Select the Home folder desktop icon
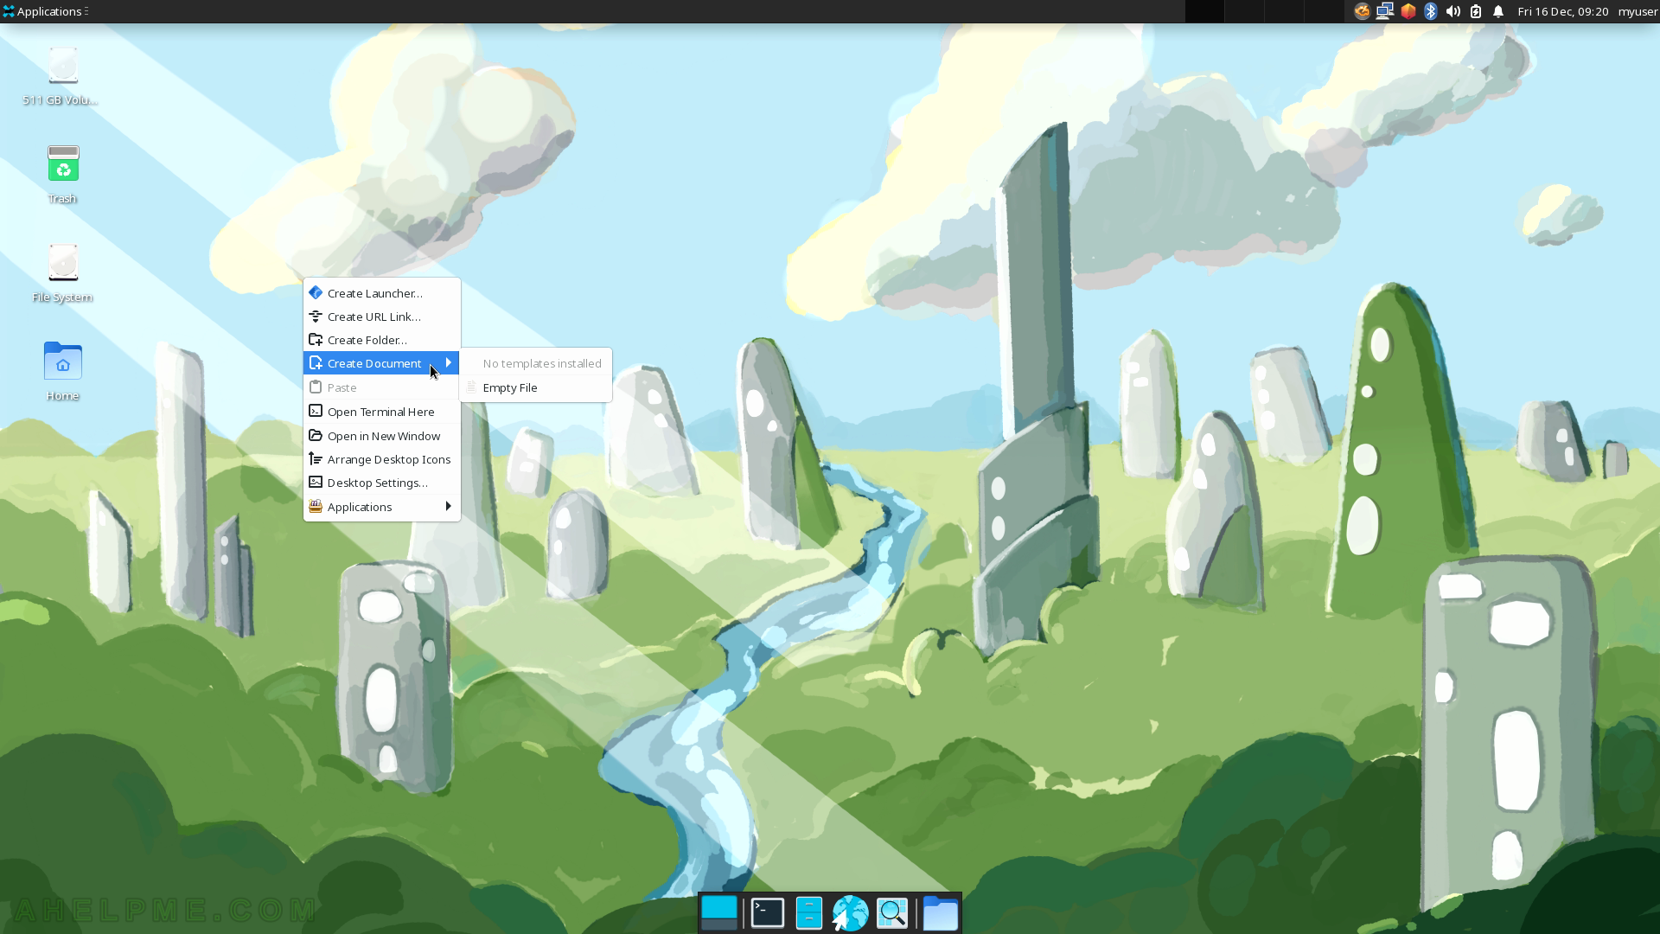The height and width of the screenshot is (934, 1660). click(62, 372)
